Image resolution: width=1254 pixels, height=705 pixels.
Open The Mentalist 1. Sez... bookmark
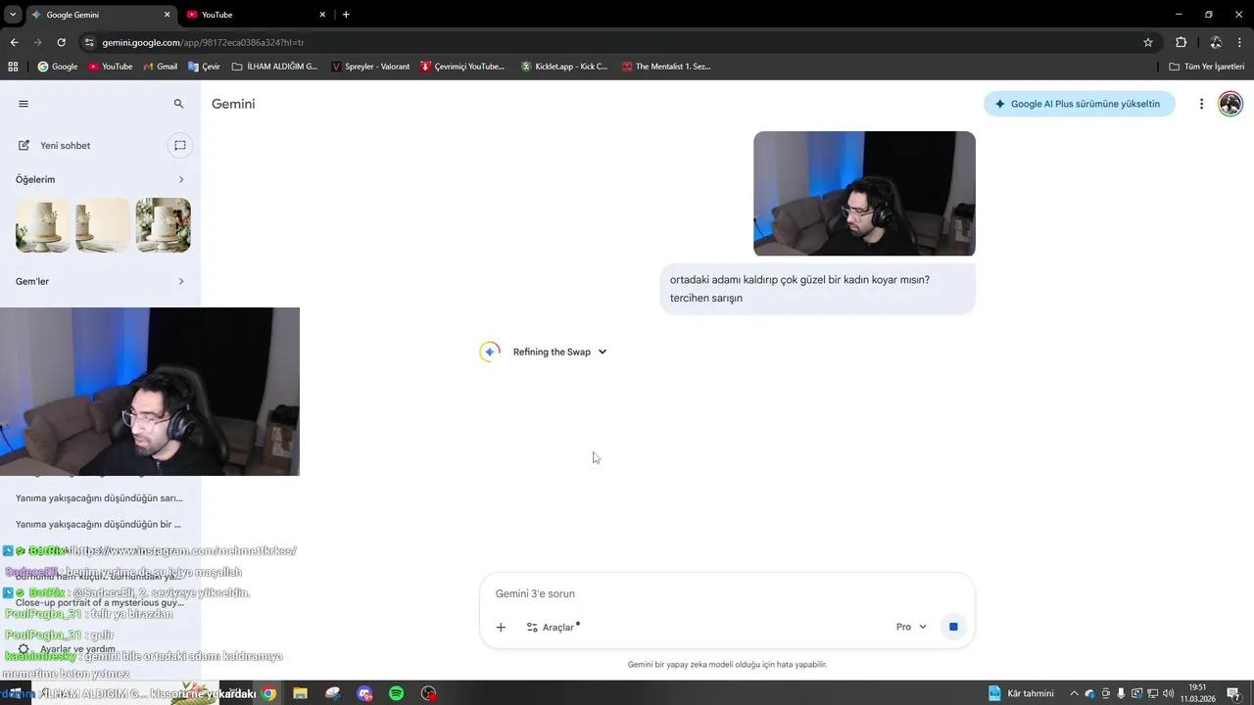tap(666, 67)
